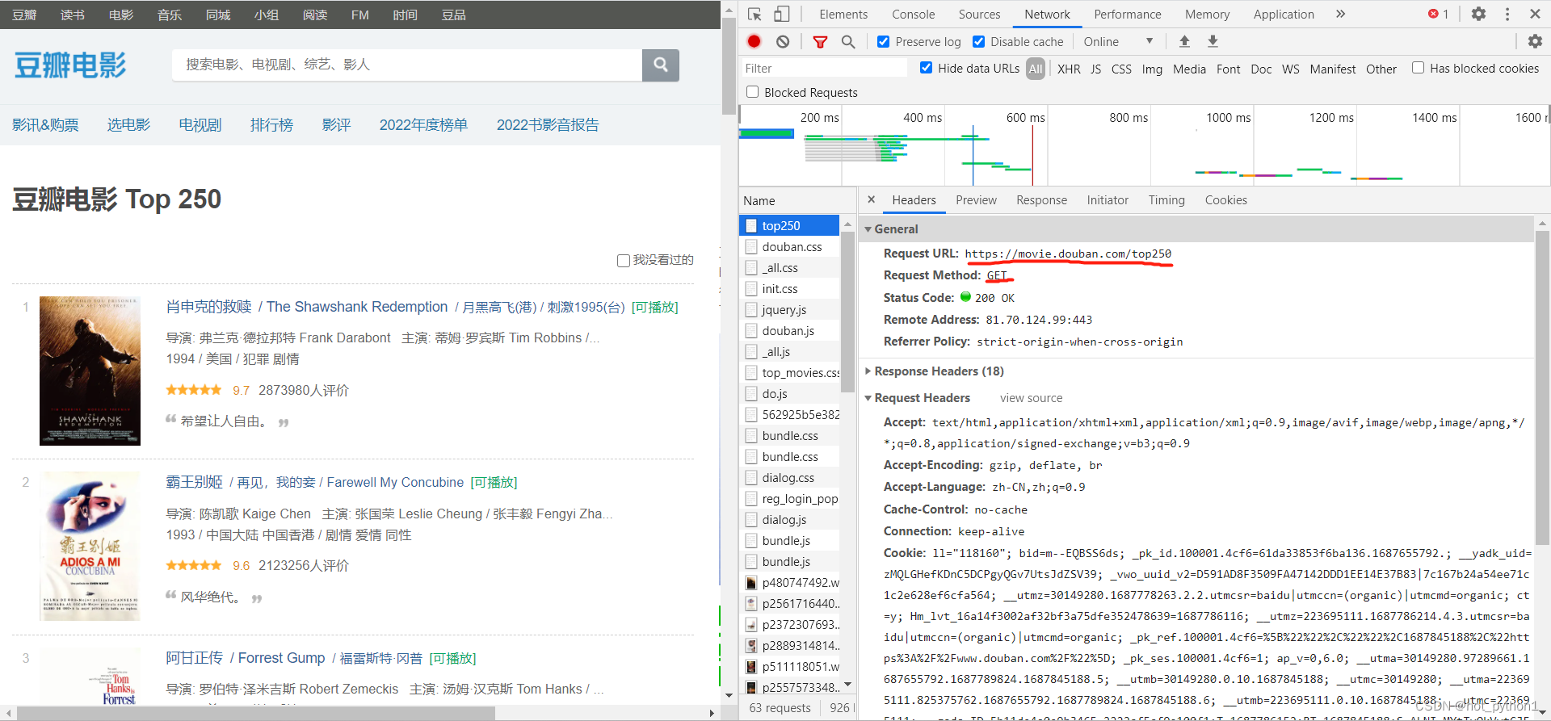Filter requests by JS type
Screen dimensions: 1551x721
(x=1095, y=69)
